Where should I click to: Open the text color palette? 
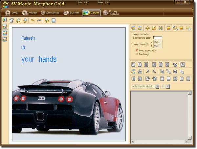(x=175, y=65)
